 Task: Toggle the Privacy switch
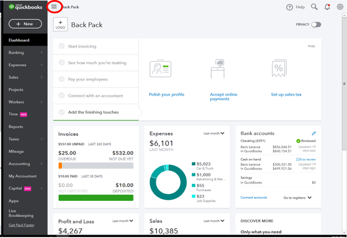pos(316,25)
